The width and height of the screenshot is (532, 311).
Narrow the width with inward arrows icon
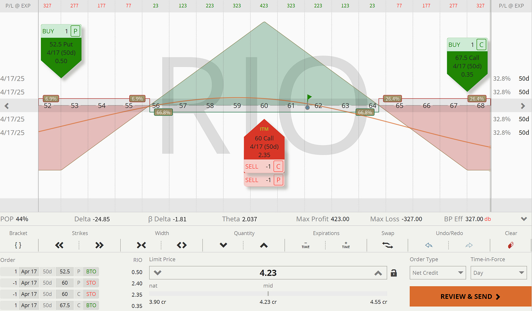click(141, 245)
